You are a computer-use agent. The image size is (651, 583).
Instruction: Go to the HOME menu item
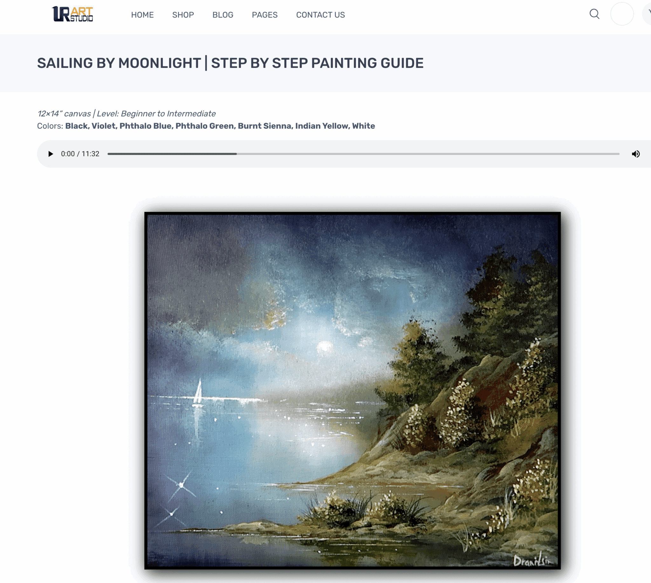[142, 15]
